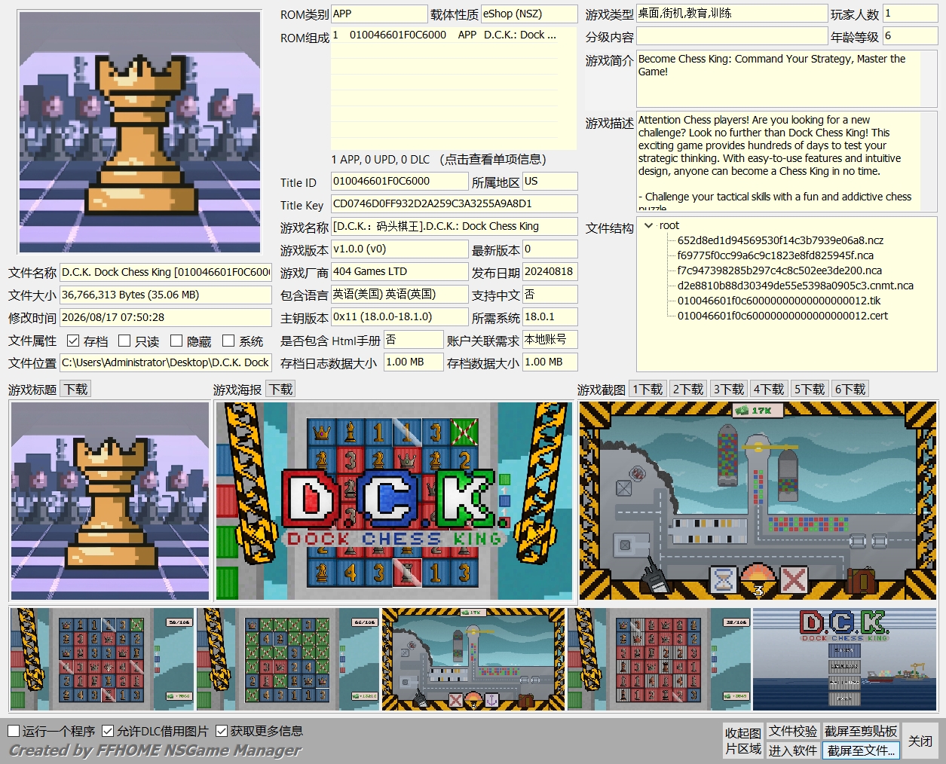Click the 游戏海报 下载 button
The width and height of the screenshot is (946, 764).
(x=280, y=389)
